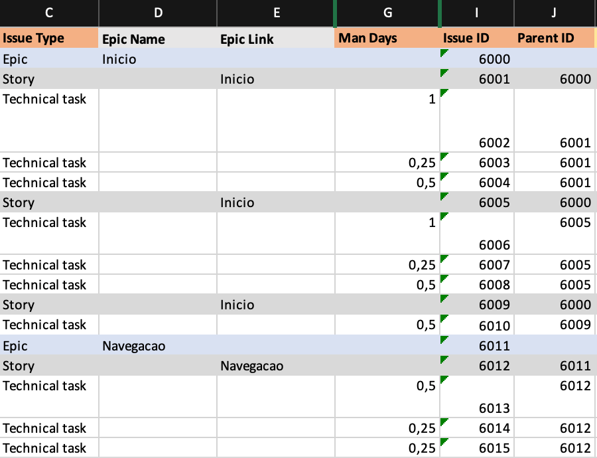The image size is (597, 458).
Task: Select Parent ID 6012 in row 6015
Action: [554, 448]
